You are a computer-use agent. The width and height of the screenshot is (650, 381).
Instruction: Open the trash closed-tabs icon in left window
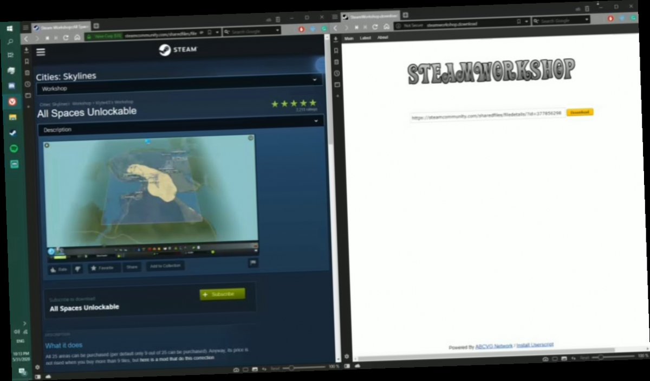278,19
